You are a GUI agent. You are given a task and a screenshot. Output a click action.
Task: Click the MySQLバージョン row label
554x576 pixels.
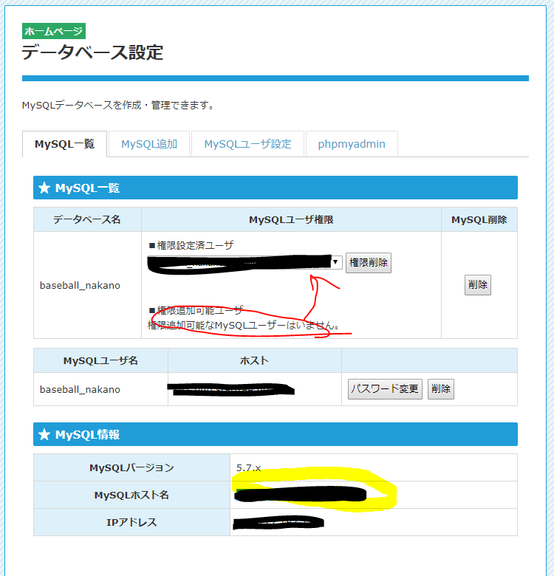(131, 467)
